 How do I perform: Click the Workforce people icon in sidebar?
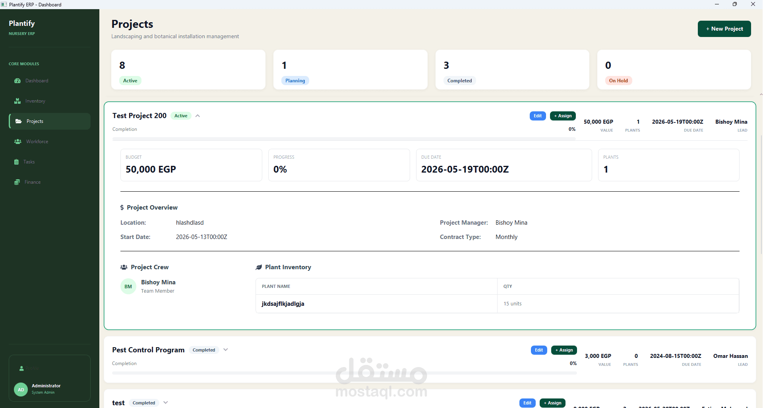[18, 142]
